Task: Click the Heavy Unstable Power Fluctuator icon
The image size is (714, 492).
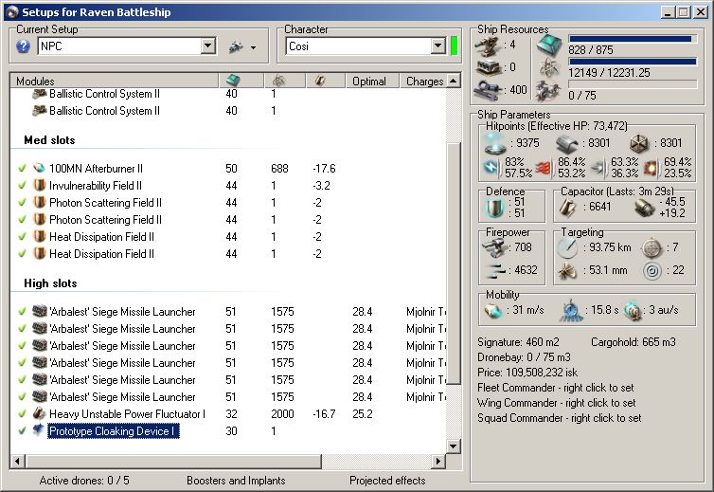Action: (x=40, y=414)
